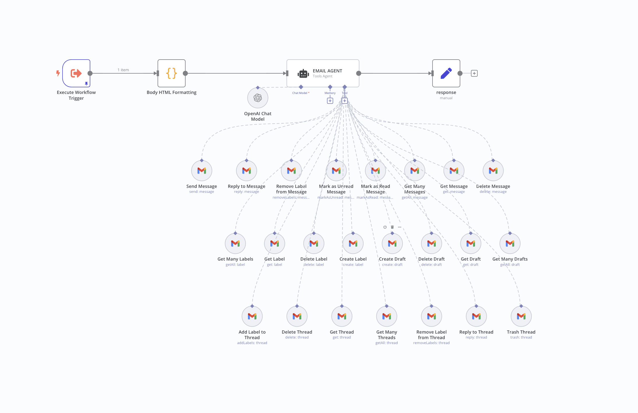The height and width of the screenshot is (413, 638).
Task: Click the pin icon on trigger node
Action: click(x=86, y=83)
